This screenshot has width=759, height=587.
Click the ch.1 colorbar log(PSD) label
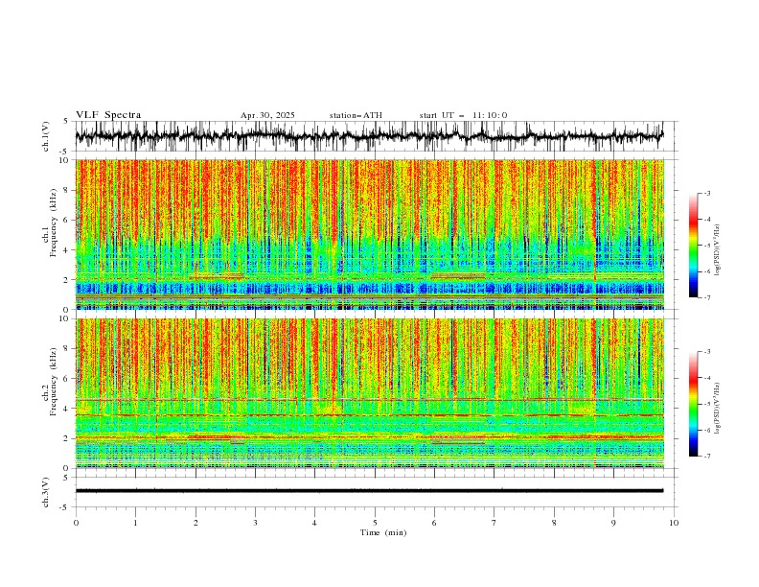tap(718, 250)
